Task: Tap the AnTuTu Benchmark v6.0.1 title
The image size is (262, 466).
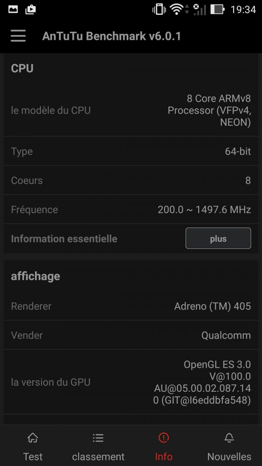Action: pyautogui.click(x=111, y=36)
